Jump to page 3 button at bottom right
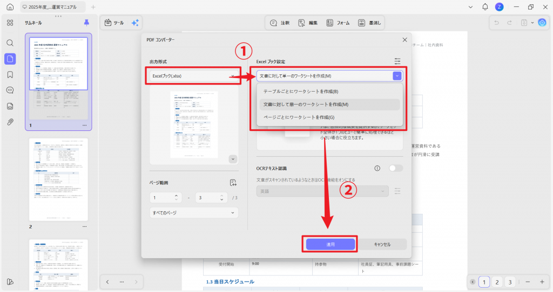Viewport: 553px width, 292px height. click(510, 282)
